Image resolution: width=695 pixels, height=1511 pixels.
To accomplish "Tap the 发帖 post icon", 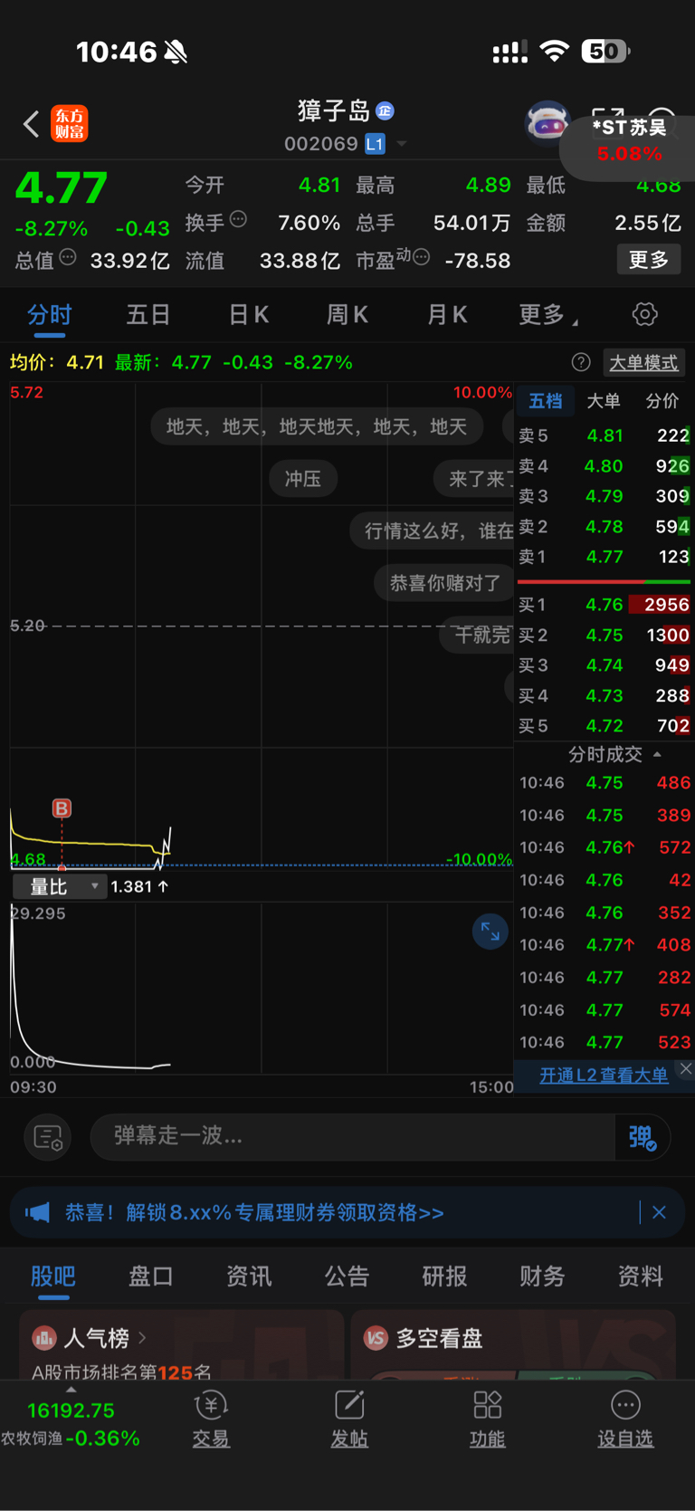I will (349, 1420).
